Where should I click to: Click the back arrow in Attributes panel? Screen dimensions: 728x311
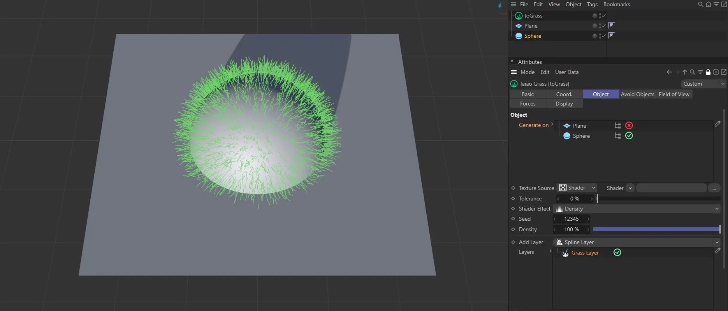click(669, 72)
